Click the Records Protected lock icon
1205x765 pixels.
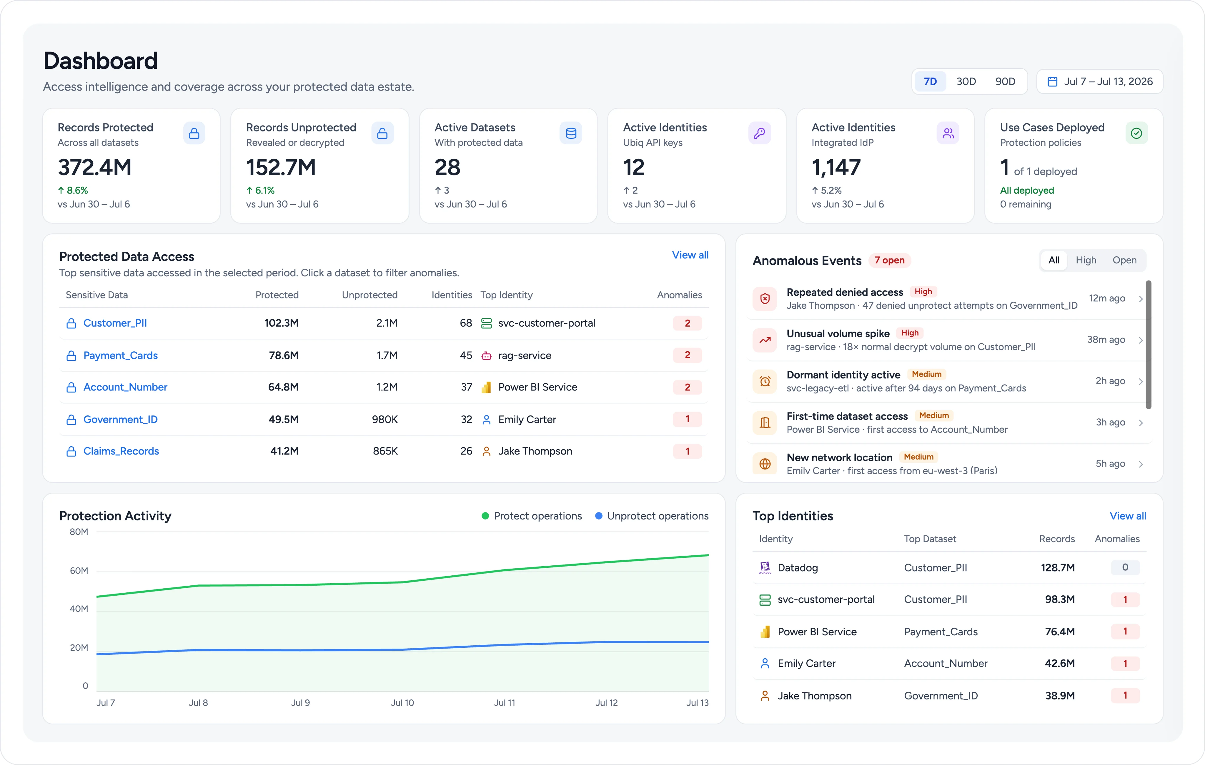pos(194,133)
